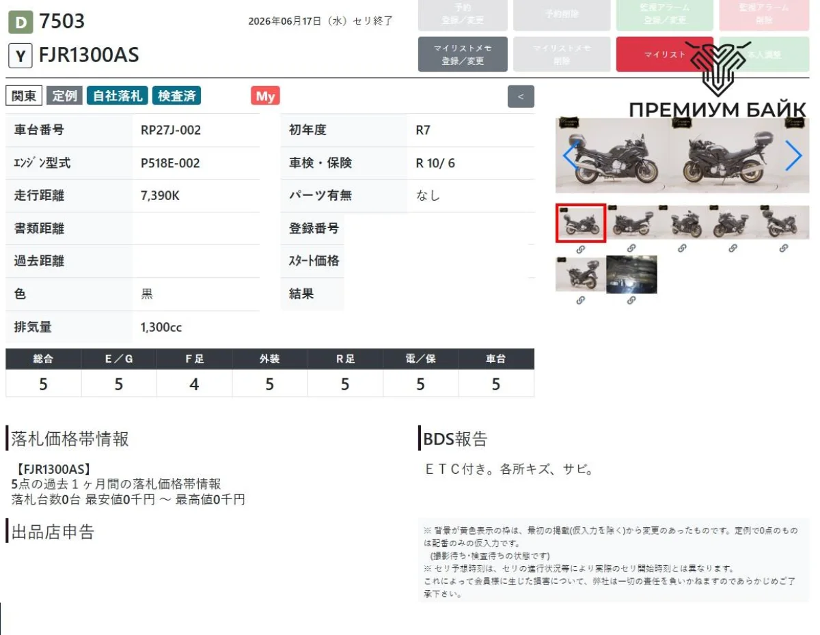The height and width of the screenshot is (635, 820).
Task: Click the F足 score value 4
Action: (194, 384)
